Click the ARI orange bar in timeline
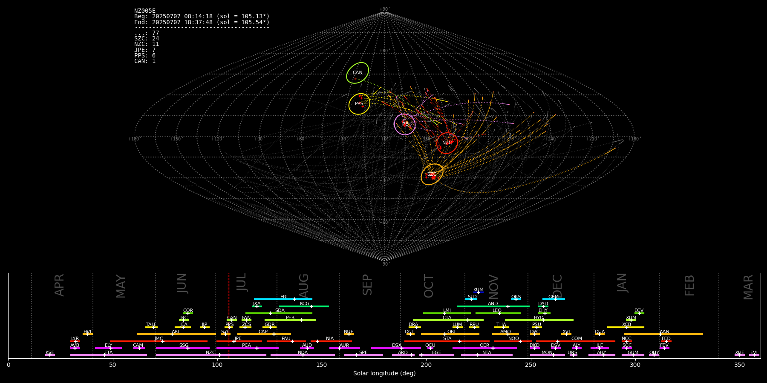Image resolution: width=767 pixels, height=383 pixels. point(176,334)
